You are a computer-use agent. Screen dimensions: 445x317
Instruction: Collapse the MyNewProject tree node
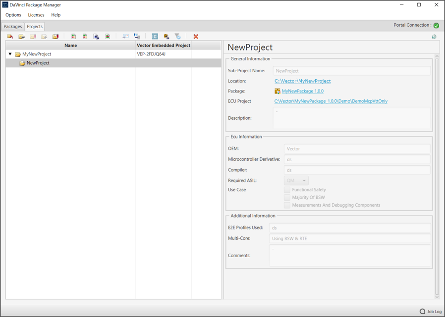10,54
